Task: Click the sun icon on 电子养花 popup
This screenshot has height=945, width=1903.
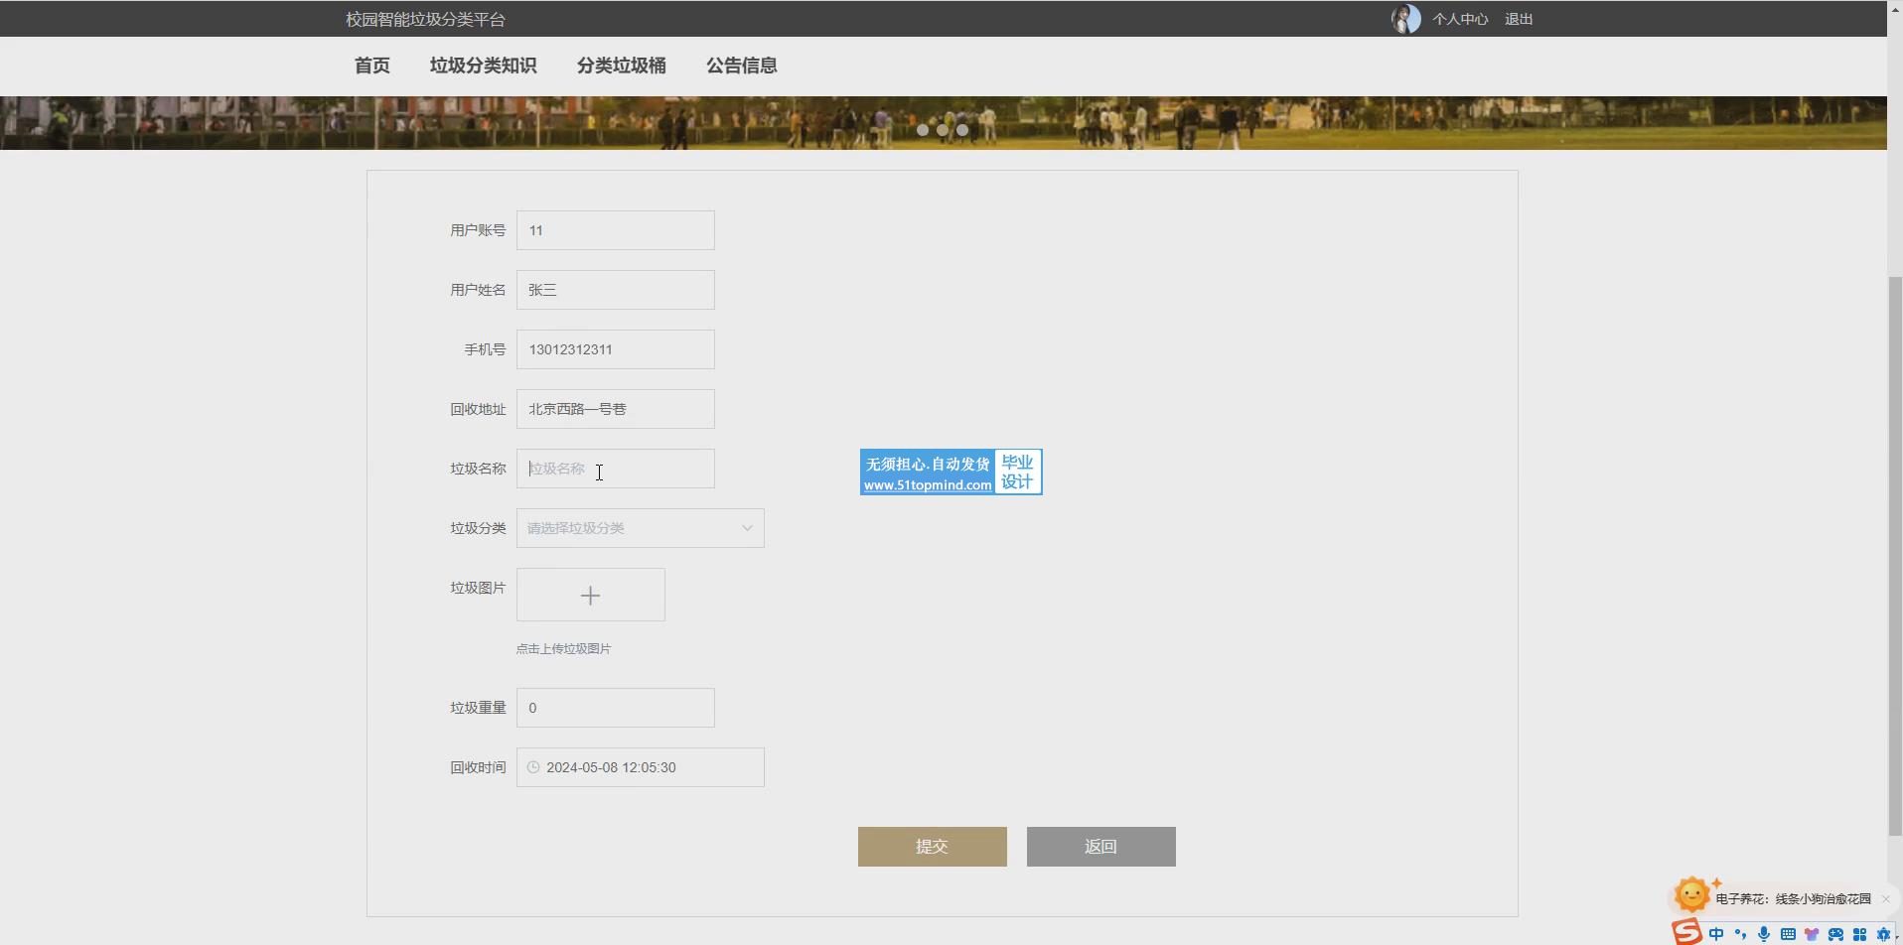Action: 1691,894
